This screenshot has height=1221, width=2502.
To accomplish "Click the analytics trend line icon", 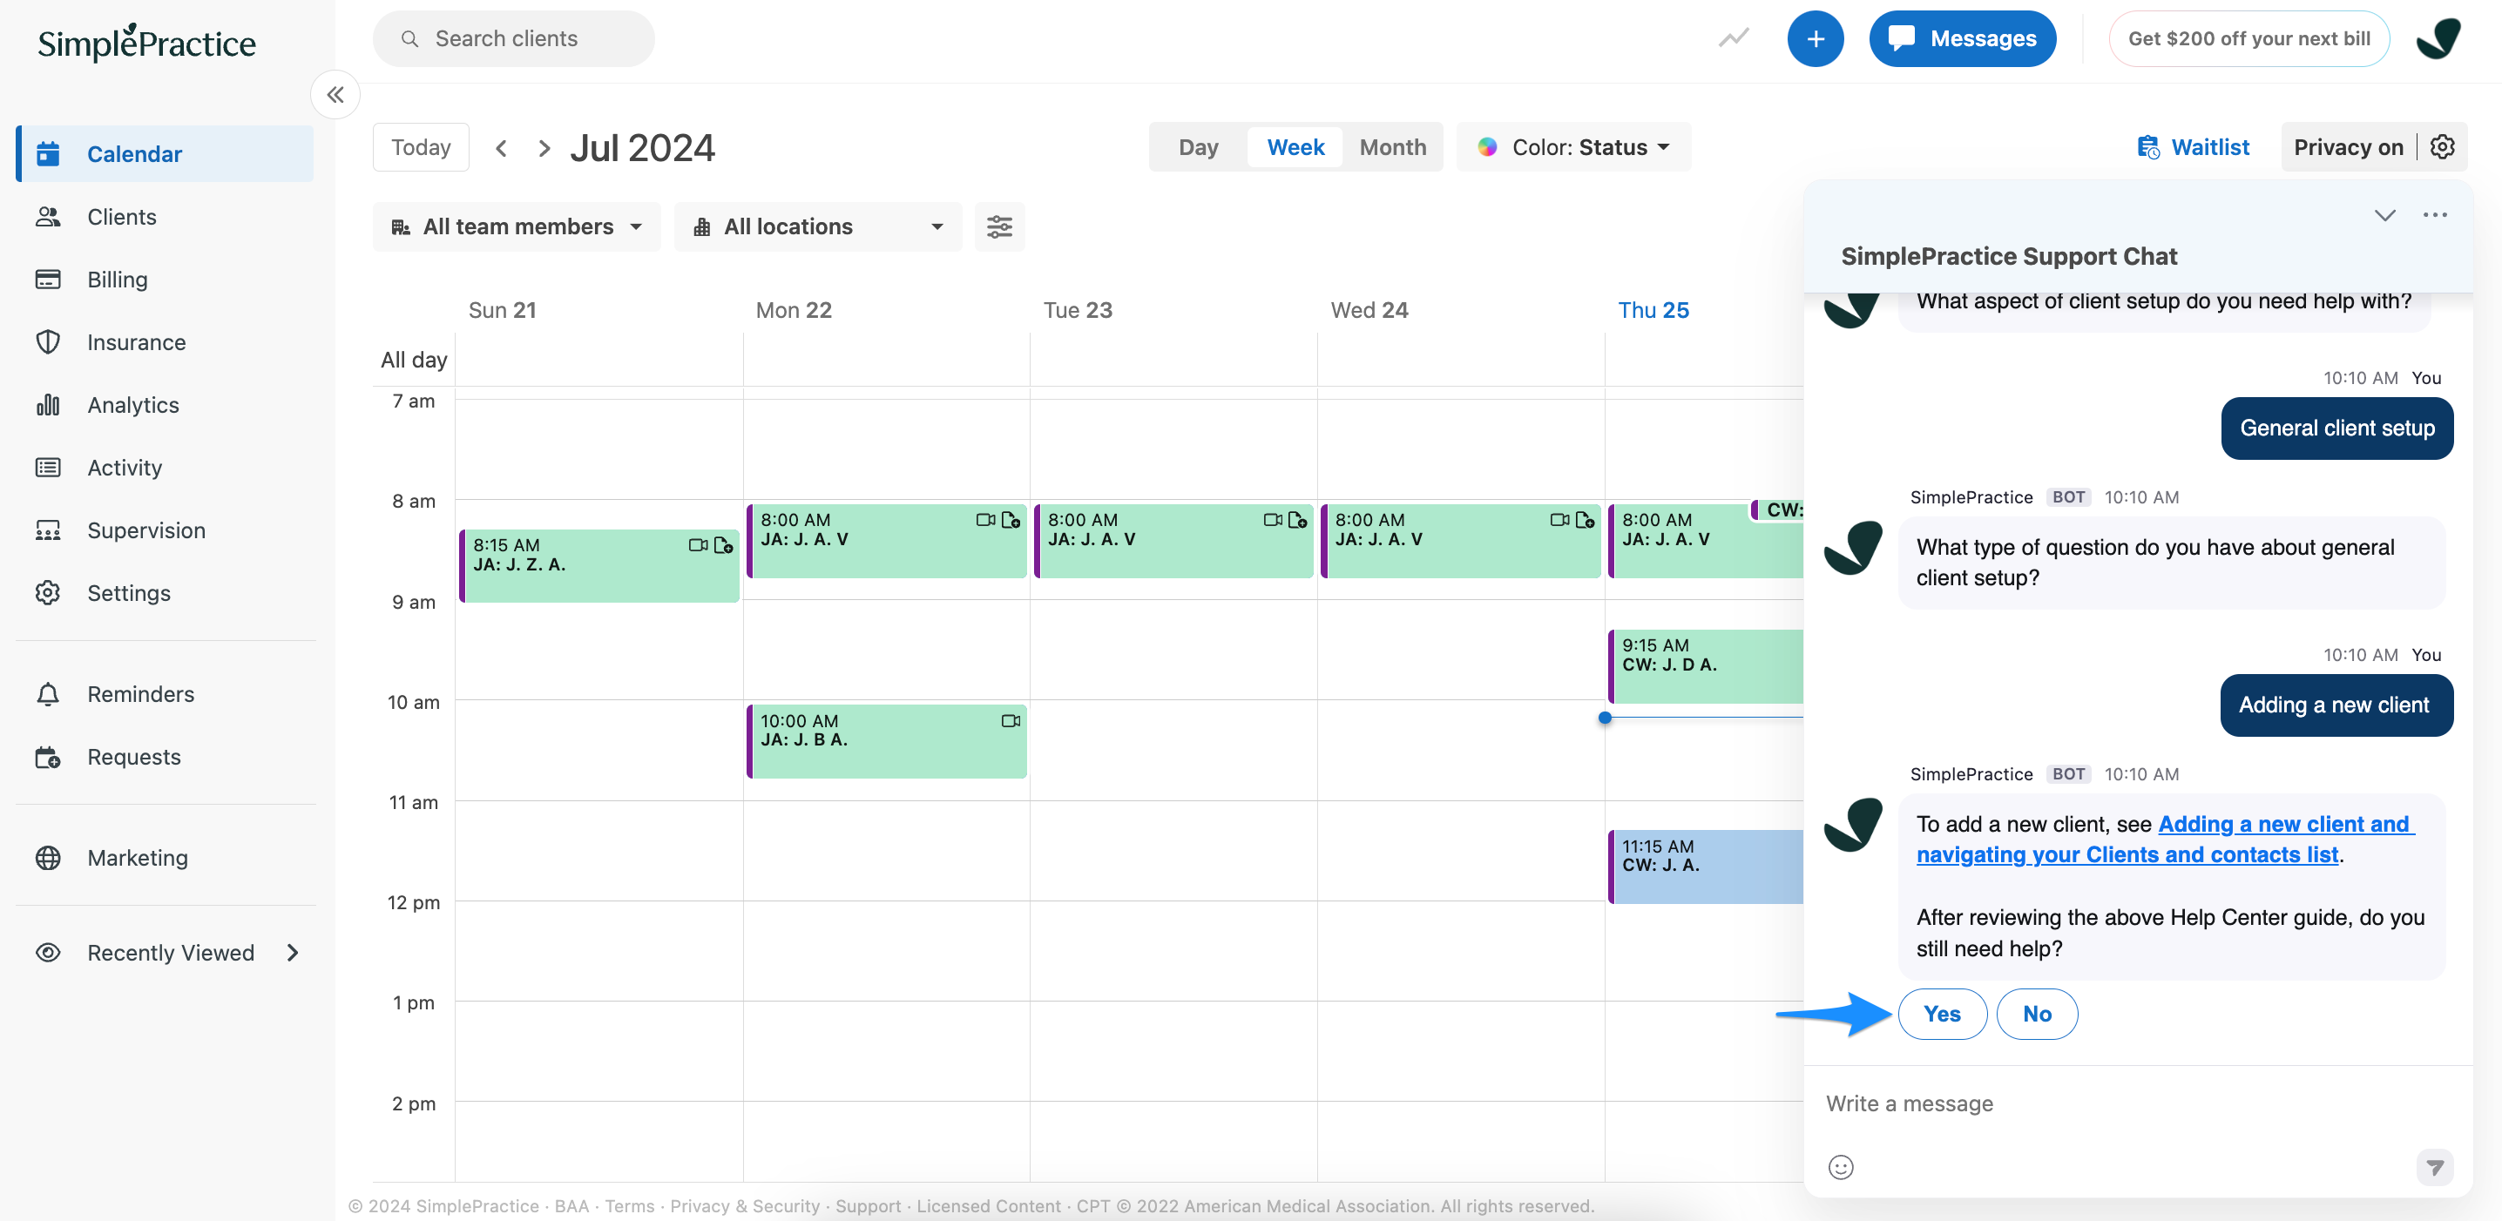I will click(x=1734, y=39).
